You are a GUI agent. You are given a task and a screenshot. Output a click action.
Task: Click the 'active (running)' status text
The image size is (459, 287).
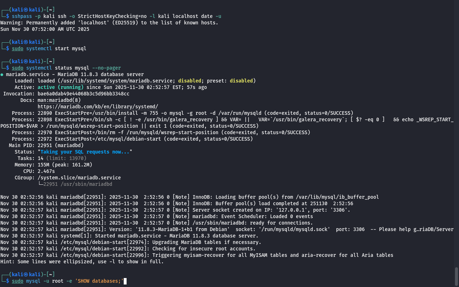[x=60, y=87]
